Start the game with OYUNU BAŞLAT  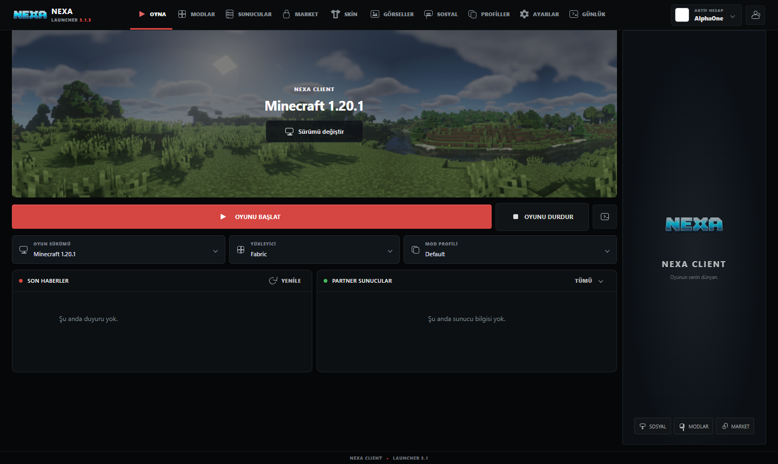point(252,217)
